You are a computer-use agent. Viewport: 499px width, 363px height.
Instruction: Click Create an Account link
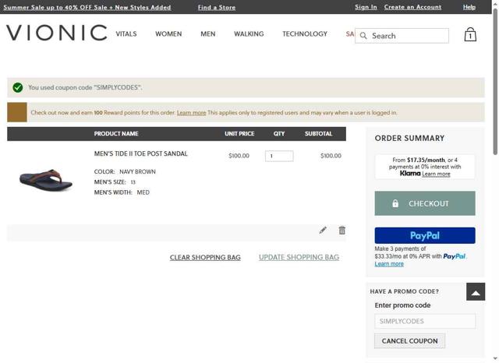[x=412, y=7]
